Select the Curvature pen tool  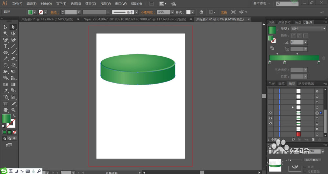click(13, 40)
